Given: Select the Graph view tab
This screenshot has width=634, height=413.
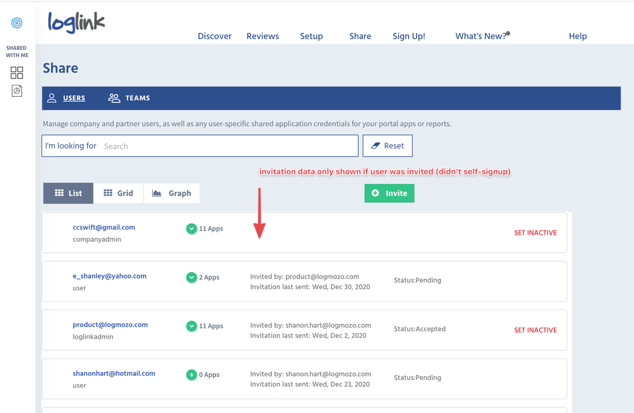Looking at the screenshot, I should point(172,193).
